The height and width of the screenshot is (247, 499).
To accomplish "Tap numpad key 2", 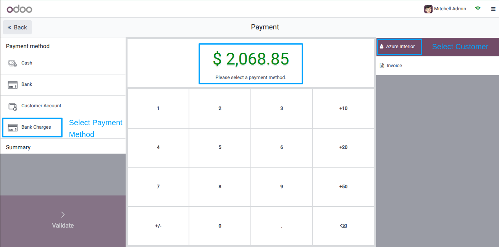I will click(220, 108).
